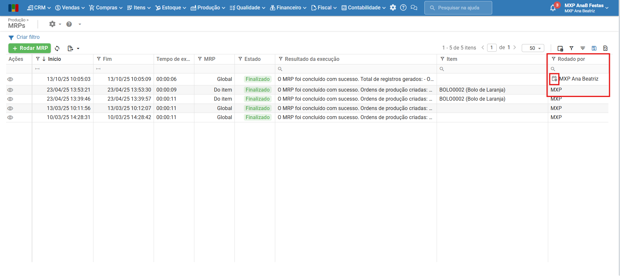
Task: Click the scheduled-run icon beside MXP Ana Beatriz
Action: (x=554, y=79)
